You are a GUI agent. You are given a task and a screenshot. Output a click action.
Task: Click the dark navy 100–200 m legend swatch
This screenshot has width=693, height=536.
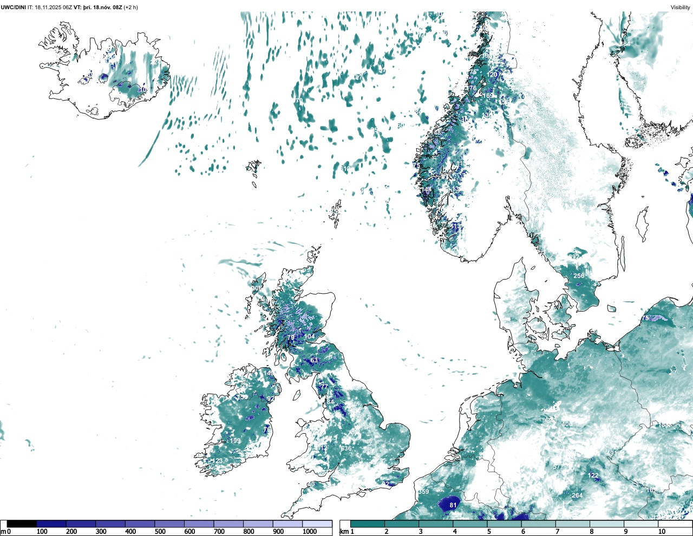[x=51, y=524]
